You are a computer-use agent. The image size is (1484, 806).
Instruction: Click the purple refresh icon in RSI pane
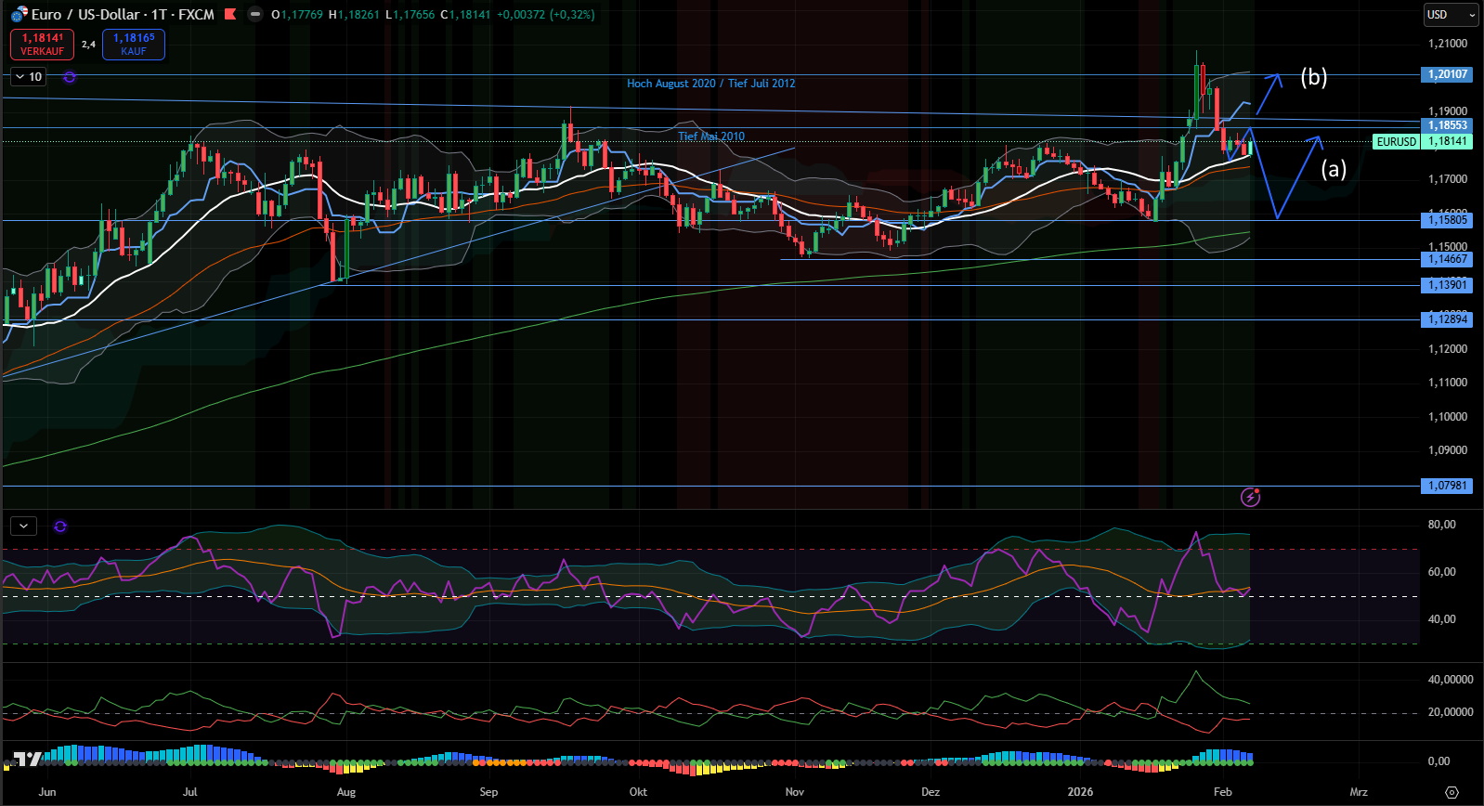pyautogui.click(x=60, y=526)
